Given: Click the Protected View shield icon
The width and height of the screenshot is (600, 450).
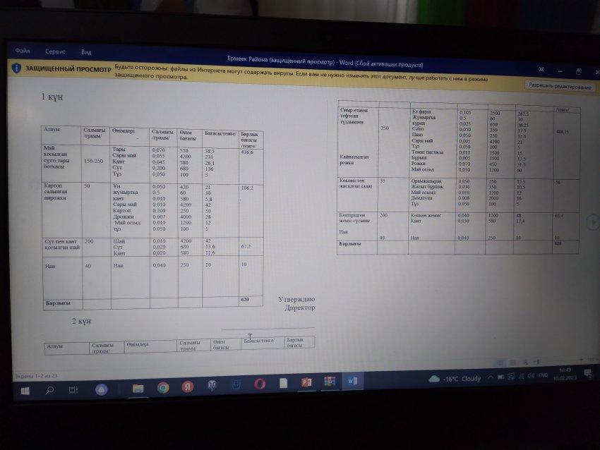Looking at the screenshot, I should click(16, 68).
